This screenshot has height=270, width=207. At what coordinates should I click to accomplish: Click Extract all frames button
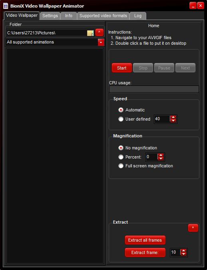pos(145,240)
